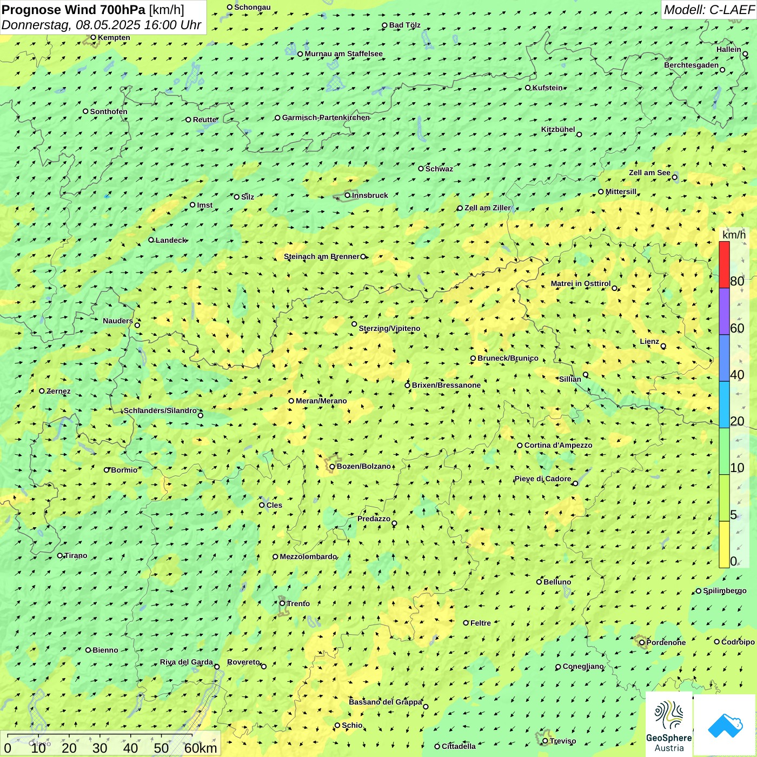Select the Belluno city label
This screenshot has height=757, width=757.
click(557, 582)
